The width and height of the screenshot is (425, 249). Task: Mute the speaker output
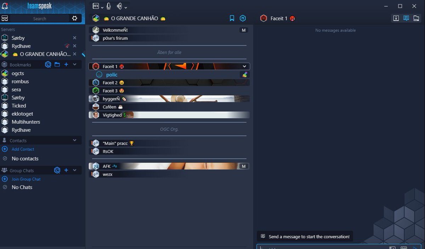click(120, 6)
